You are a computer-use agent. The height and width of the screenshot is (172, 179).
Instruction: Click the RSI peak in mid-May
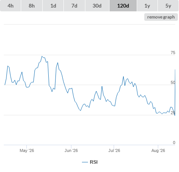(x=42, y=56)
